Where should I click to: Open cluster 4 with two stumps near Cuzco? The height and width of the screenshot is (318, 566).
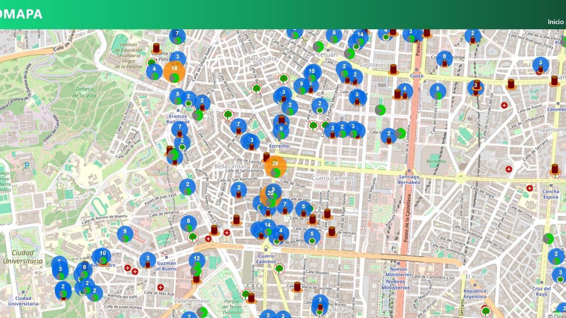pyautogui.click(x=404, y=90)
